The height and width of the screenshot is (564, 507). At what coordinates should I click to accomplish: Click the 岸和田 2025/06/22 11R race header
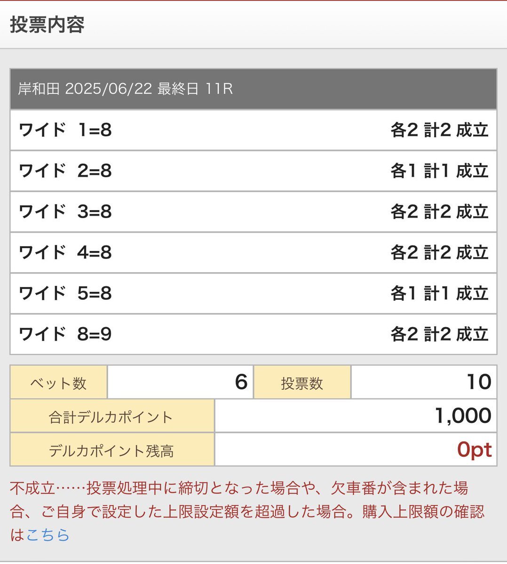(253, 89)
